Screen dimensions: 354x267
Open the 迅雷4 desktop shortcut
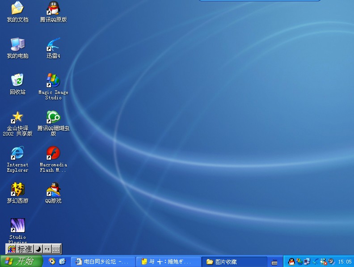click(53, 45)
